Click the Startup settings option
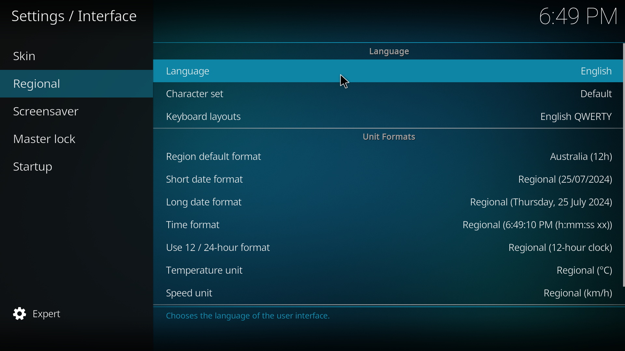625x351 pixels. pos(32,166)
